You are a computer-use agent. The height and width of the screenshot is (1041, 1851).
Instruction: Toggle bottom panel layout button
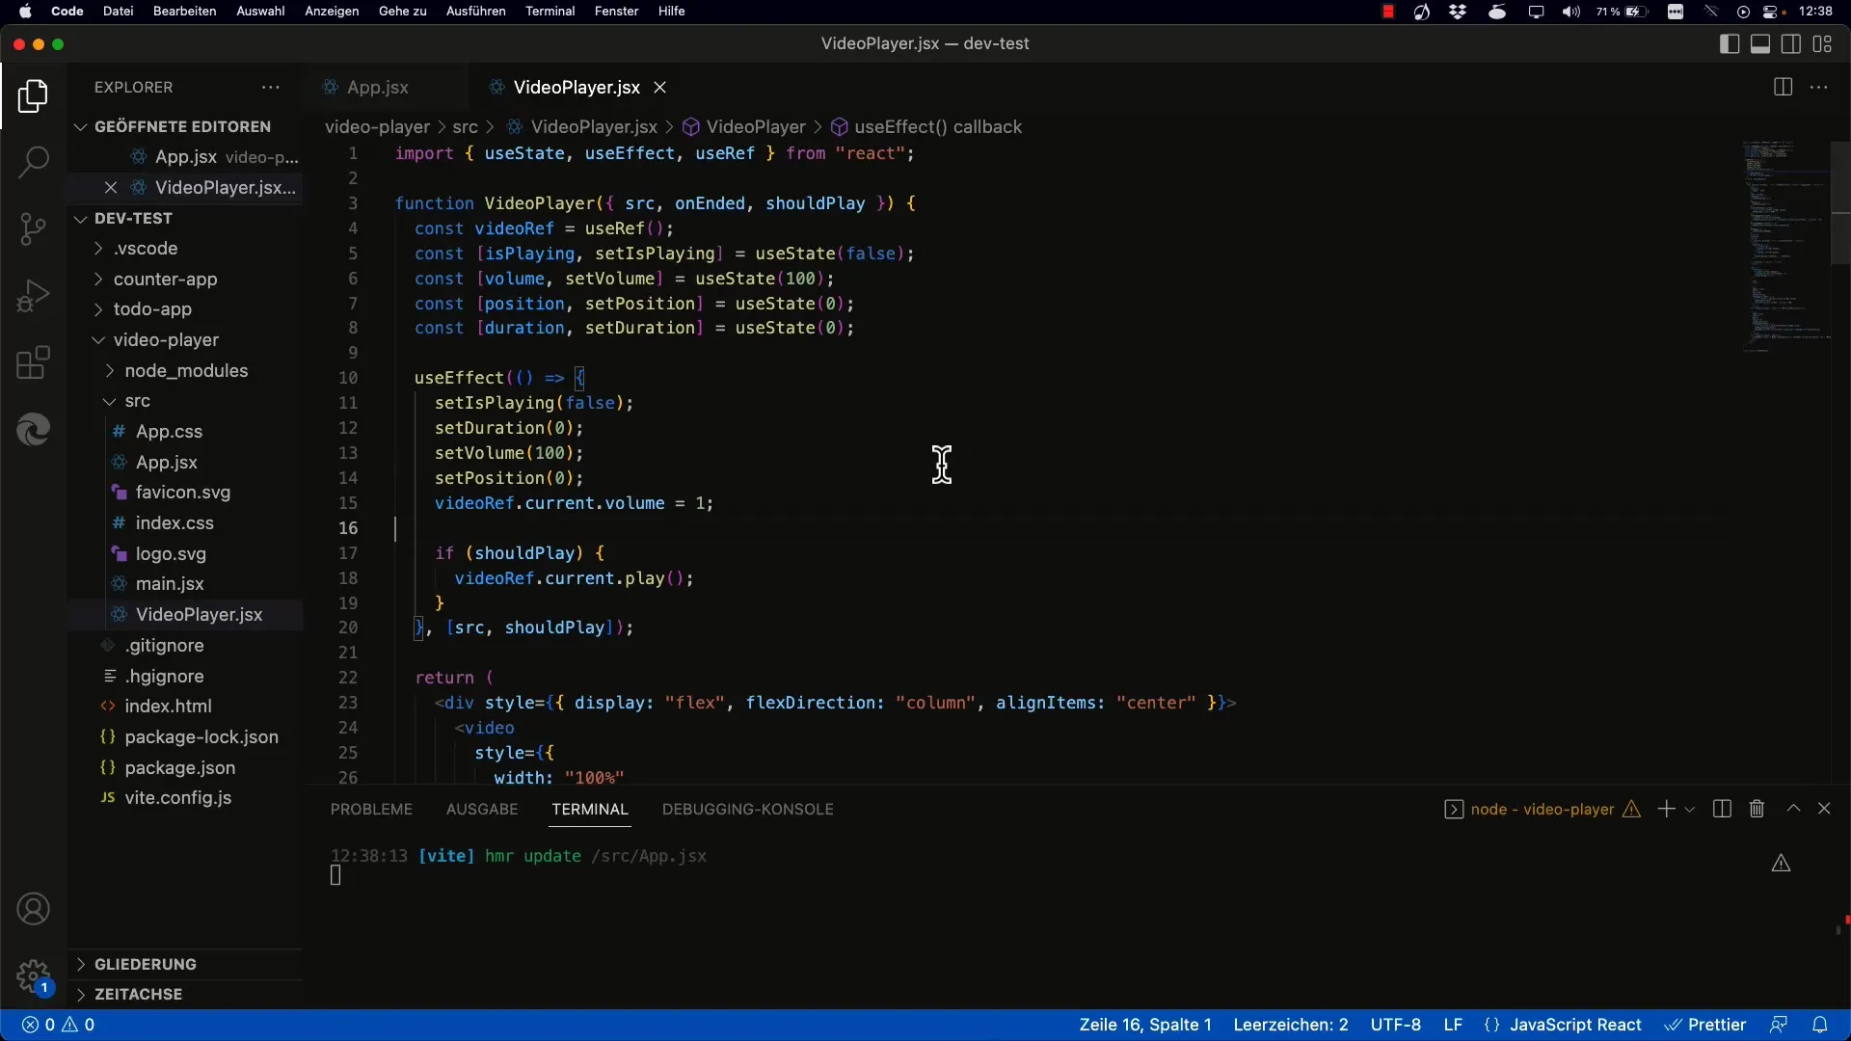click(x=1760, y=43)
